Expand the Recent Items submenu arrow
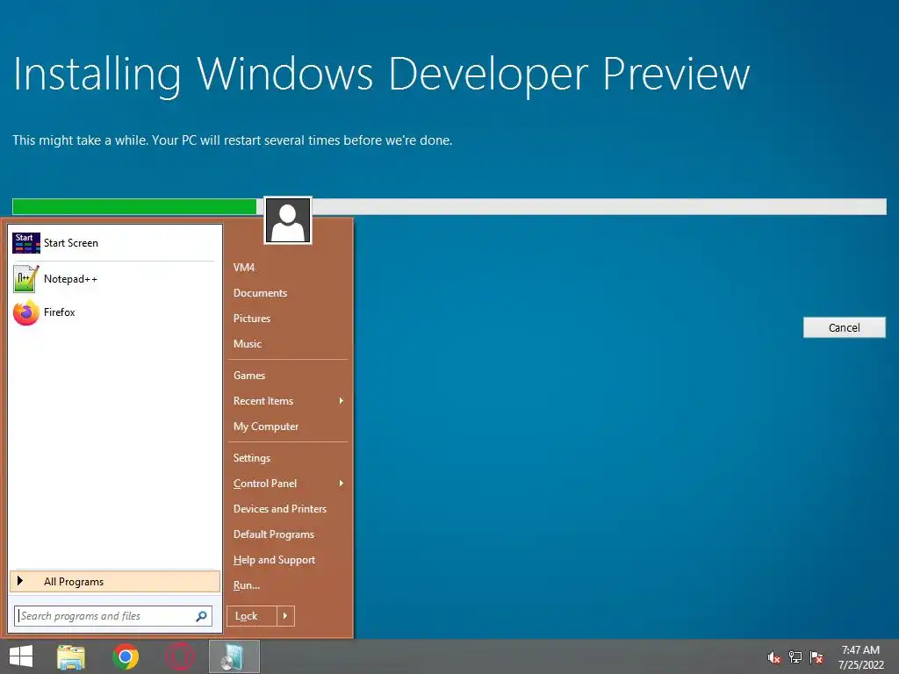Screen dimensions: 899x674 click(342, 400)
